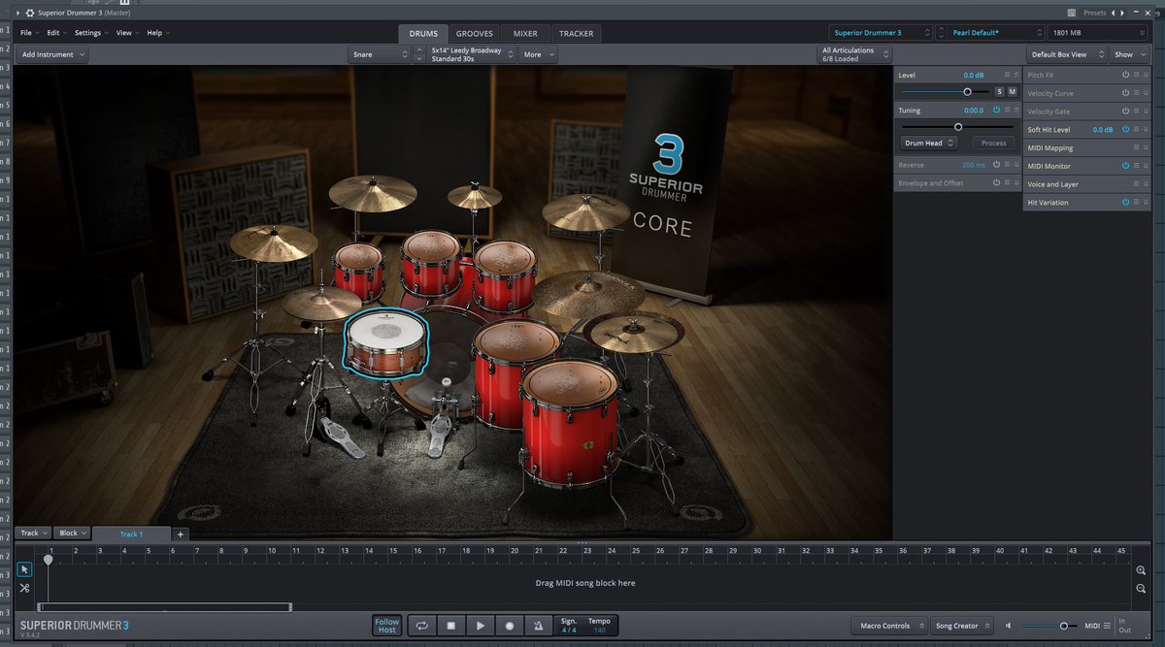Screen dimensions: 1165x647
Task: Open the Settings menu
Action: pos(90,33)
